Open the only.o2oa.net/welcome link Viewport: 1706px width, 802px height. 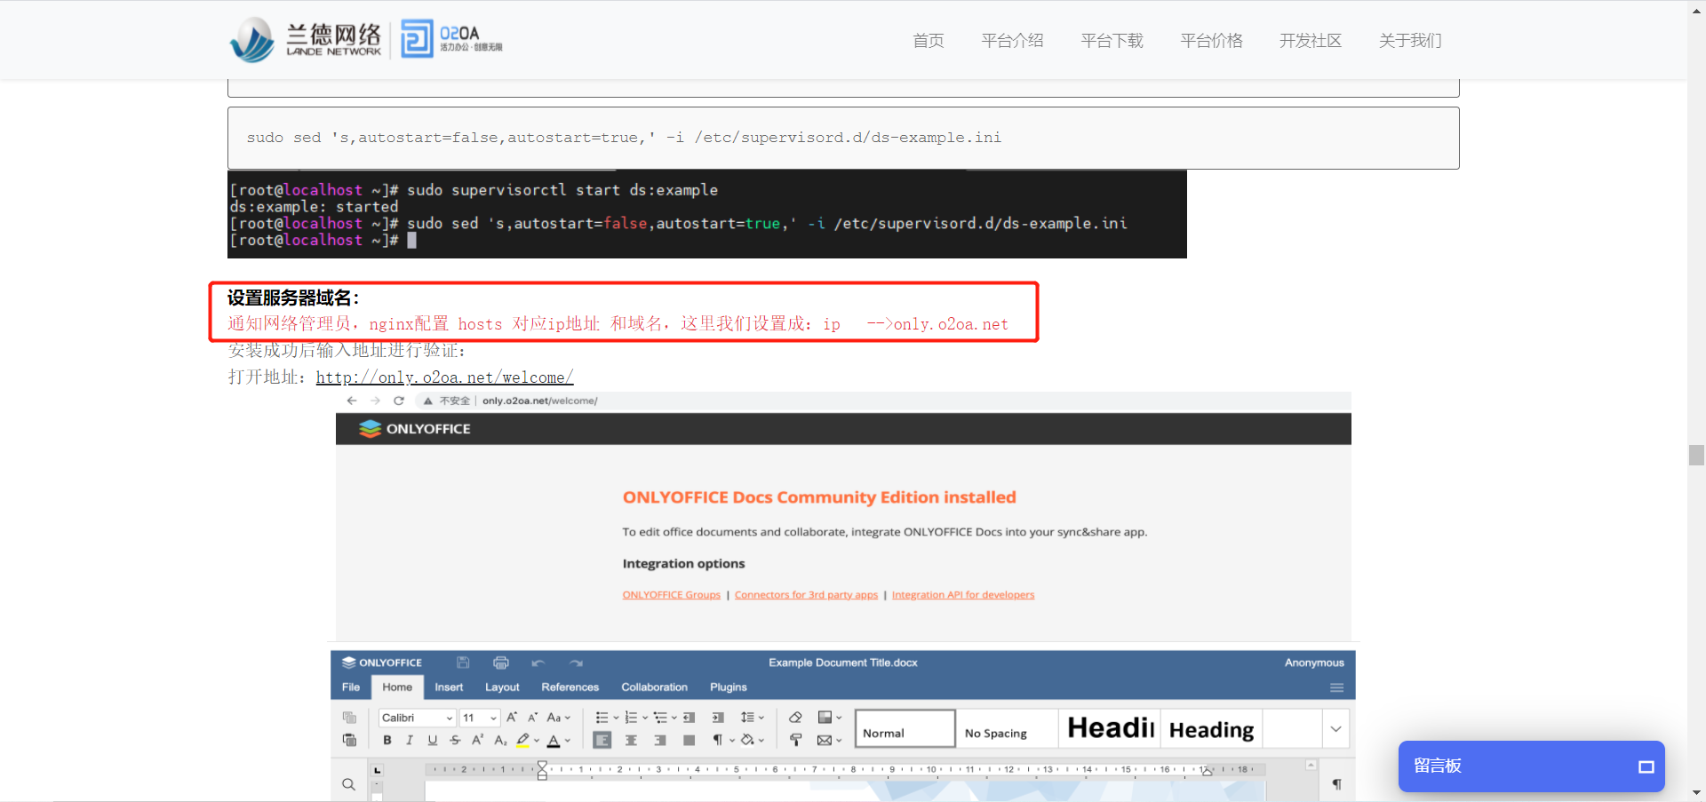445,377
